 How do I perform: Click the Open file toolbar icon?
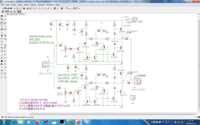pyautogui.click(x=2, y=8)
